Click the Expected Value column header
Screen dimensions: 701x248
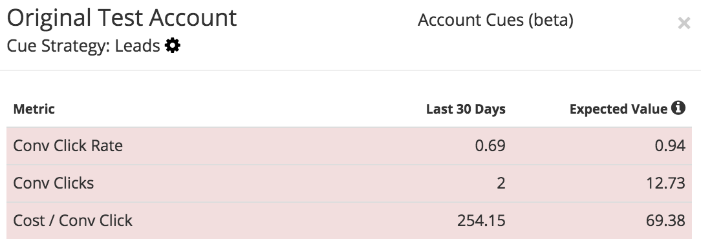[618, 108]
